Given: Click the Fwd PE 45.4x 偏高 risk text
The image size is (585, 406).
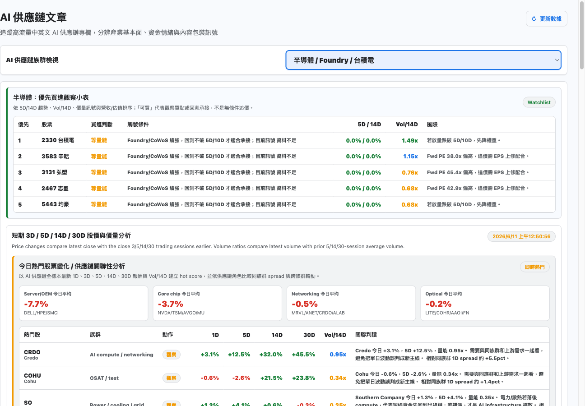Looking at the screenshot, I should point(478,172).
